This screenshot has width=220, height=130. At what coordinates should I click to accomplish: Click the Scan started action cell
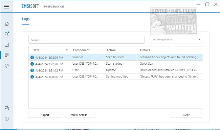tap(114, 64)
